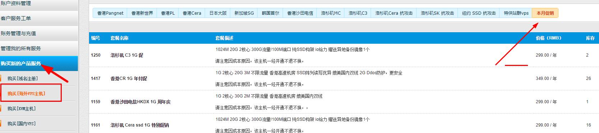Click 香港沙田电信HKDX 1G 周年庆 package name
The height and width of the screenshot is (133, 599).
[140, 102]
